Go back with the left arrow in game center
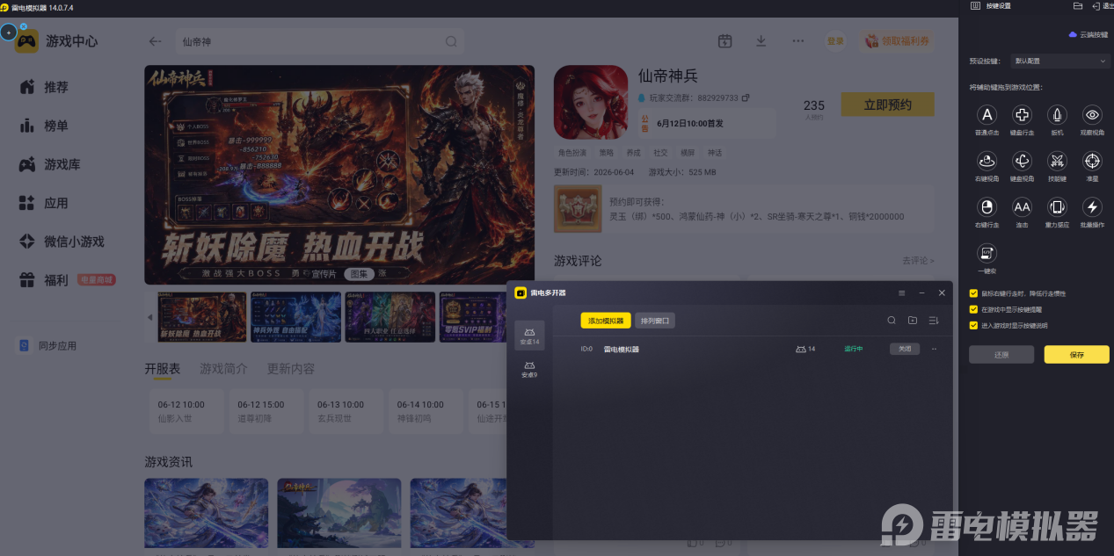 tap(156, 41)
